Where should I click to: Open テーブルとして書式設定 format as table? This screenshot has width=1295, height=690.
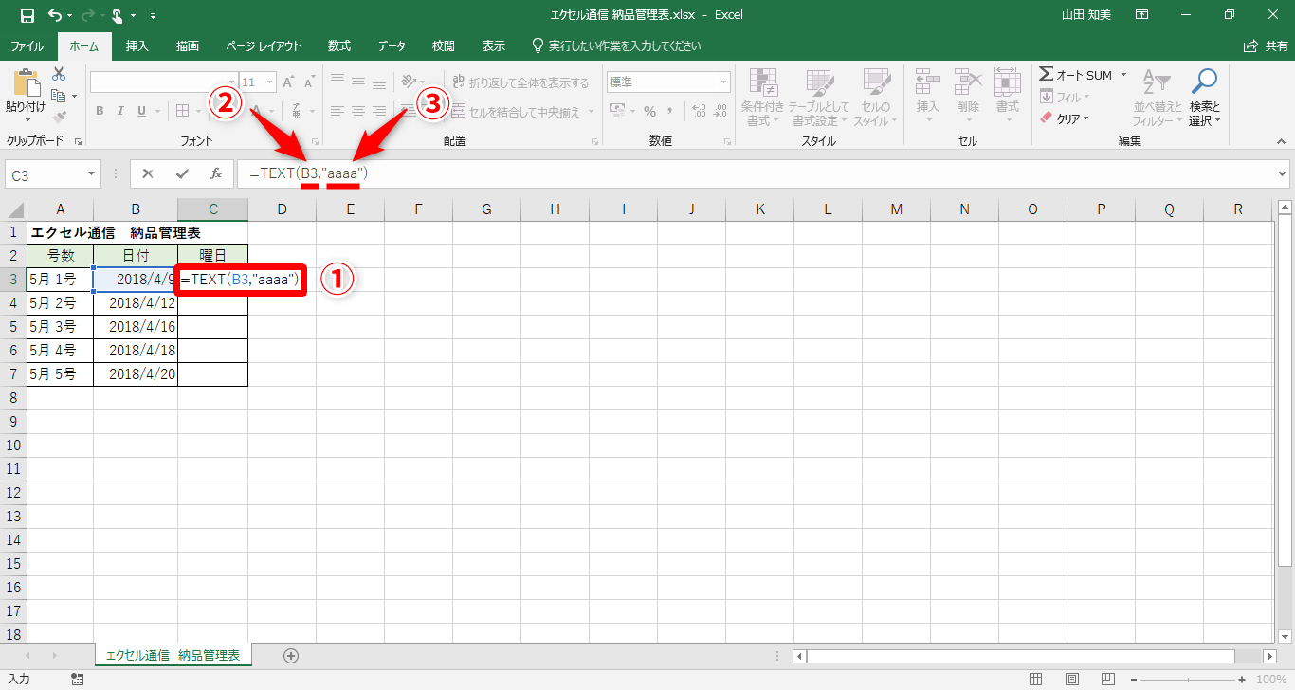coord(819,97)
